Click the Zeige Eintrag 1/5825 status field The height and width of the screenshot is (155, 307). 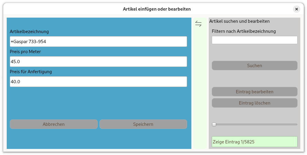coord(255,142)
